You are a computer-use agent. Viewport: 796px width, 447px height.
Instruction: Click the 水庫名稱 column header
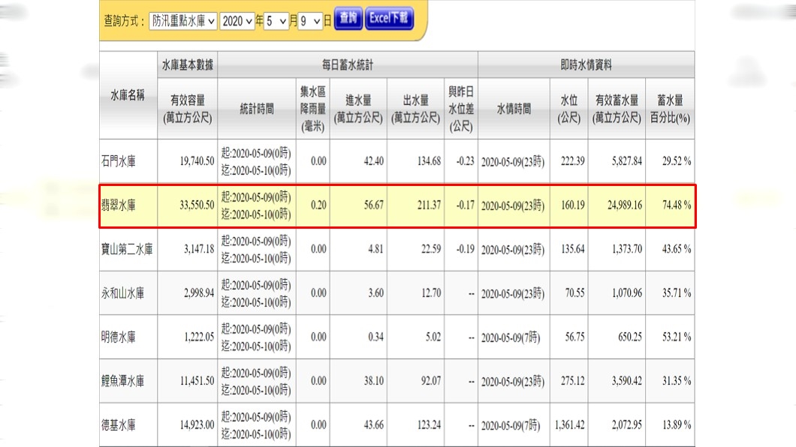pos(128,94)
